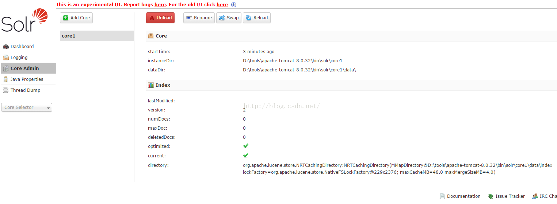This screenshot has height=204, width=557.
Task: Open the Core Selector dropdown
Action: point(27,107)
